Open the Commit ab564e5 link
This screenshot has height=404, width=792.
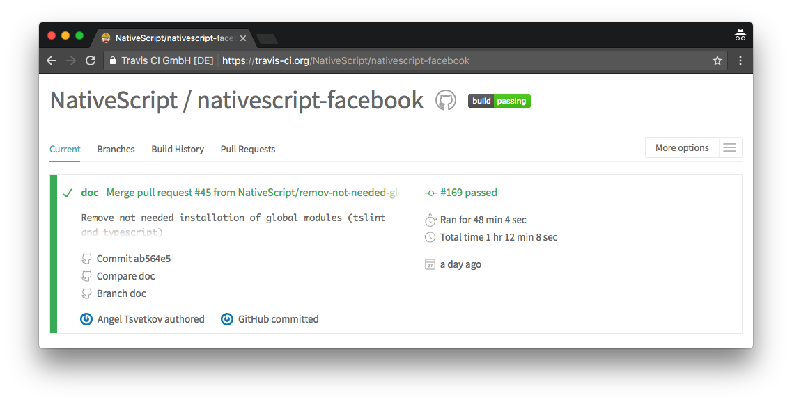pyautogui.click(x=133, y=259)
